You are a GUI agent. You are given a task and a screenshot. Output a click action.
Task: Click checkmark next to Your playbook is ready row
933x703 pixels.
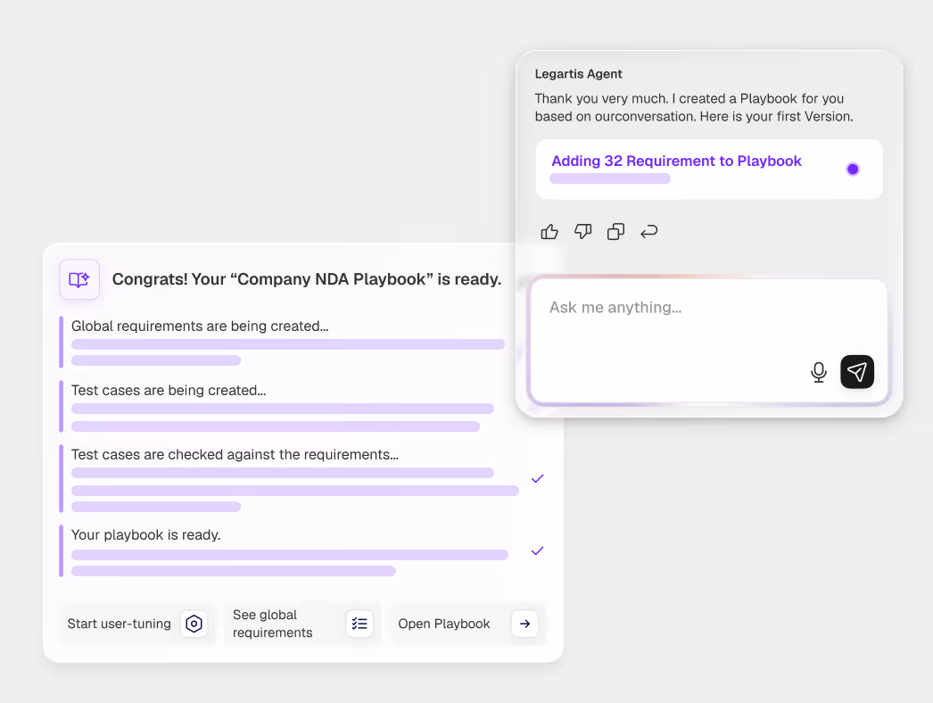pos(537,551)
